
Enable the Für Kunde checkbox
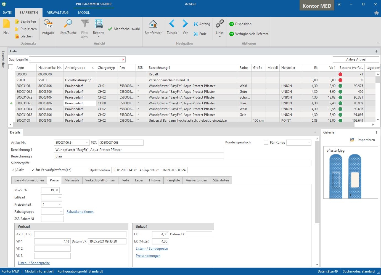coord(266,142)
